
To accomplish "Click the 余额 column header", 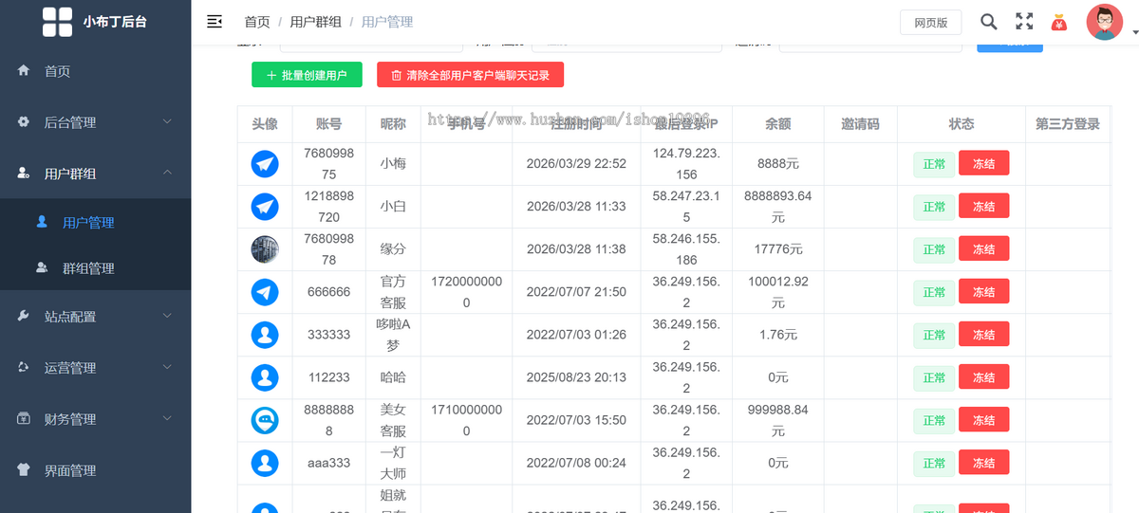I will (778, 124).
